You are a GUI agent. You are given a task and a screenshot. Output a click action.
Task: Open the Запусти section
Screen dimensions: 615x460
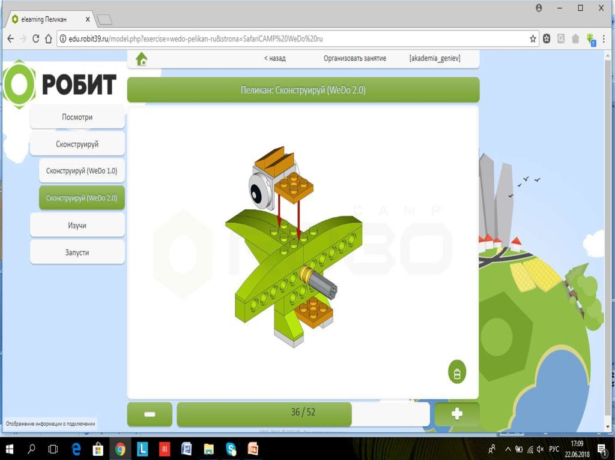click(77, 252)
